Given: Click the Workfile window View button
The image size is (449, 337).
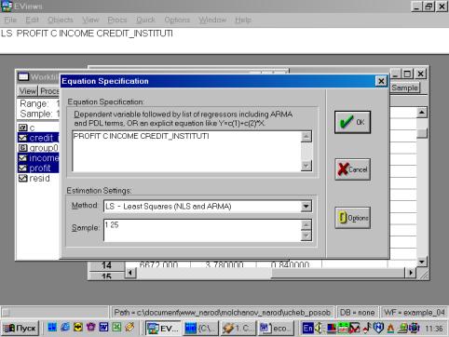Looking at the screenshot, I should click(x=28, y=91).
